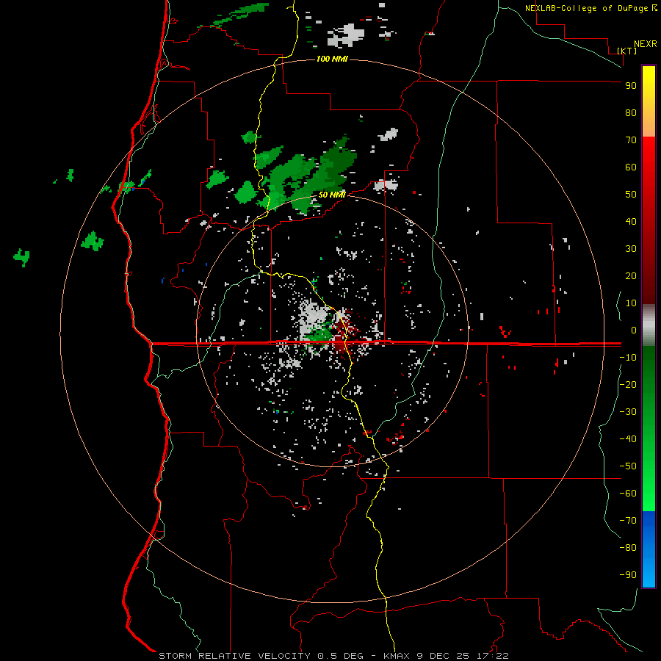Image resolution: width=661 pixels, height=661 pixels.
Task: Click the -10 value on velocity scale
Action: click(628, 358)
